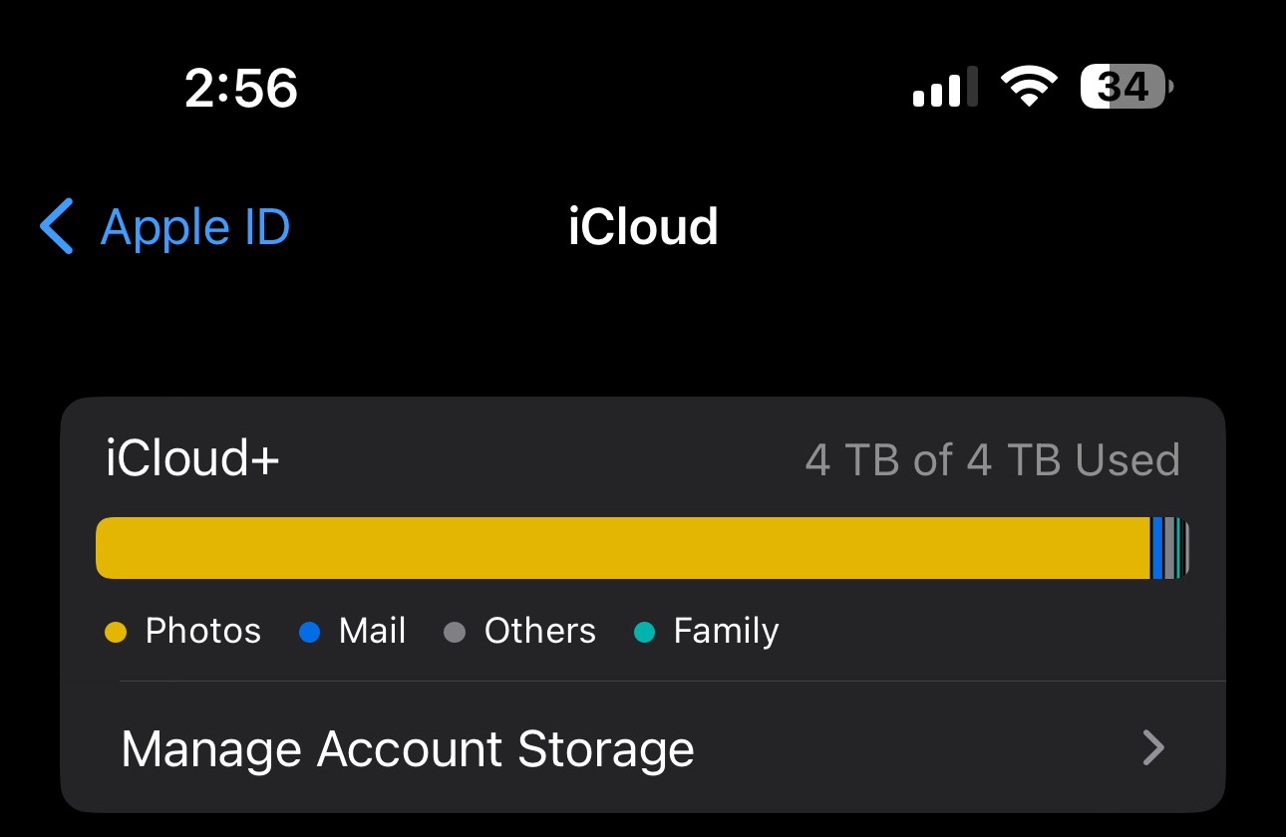Tap the battery level indicator
Image resolution: width=1286 pixels, height=837 pixels.
(1125, 87)
